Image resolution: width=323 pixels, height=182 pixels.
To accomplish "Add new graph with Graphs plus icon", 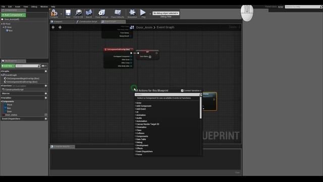I will pyautogui.click(x=46, y=71).
